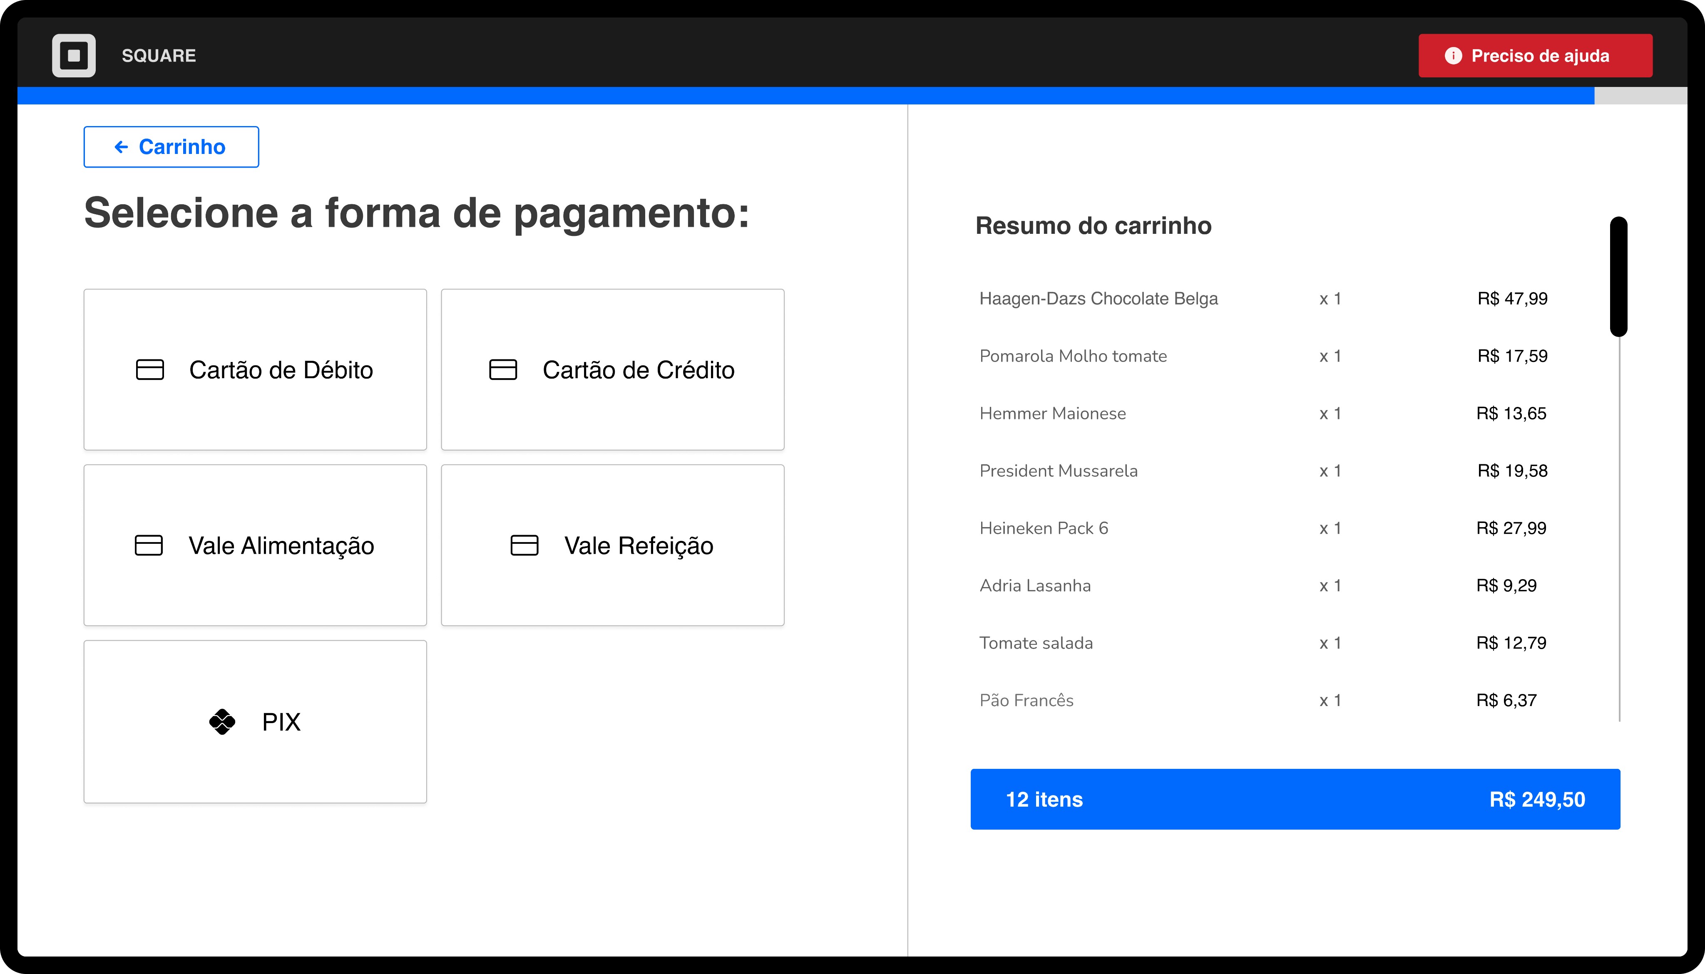Click the R$ 17,59 price

click(x=1512, y=356)
